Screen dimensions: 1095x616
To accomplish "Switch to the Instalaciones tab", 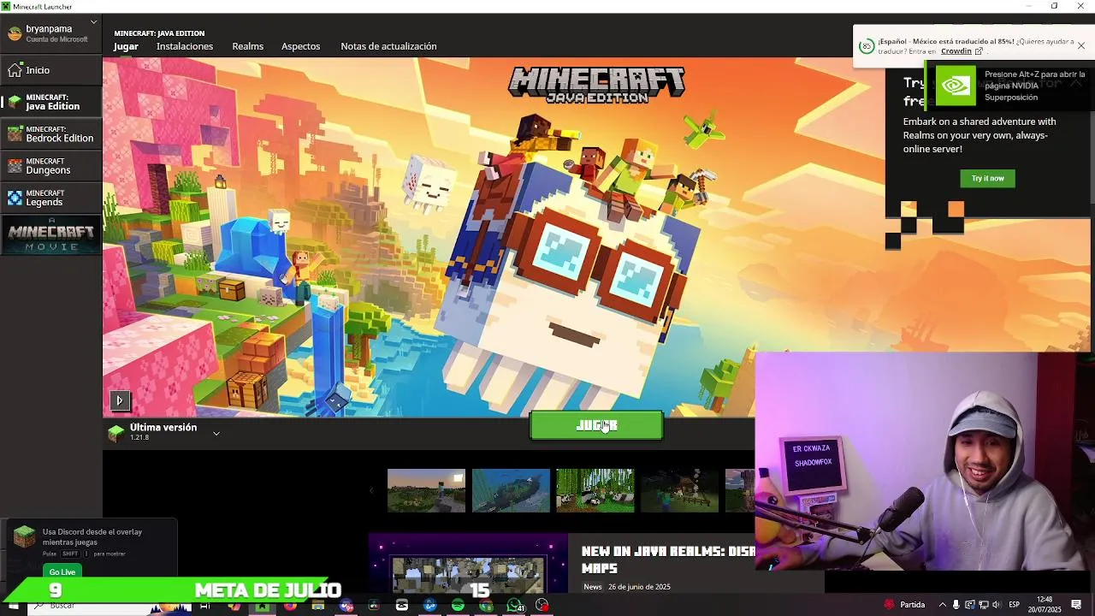I will 185,46.
